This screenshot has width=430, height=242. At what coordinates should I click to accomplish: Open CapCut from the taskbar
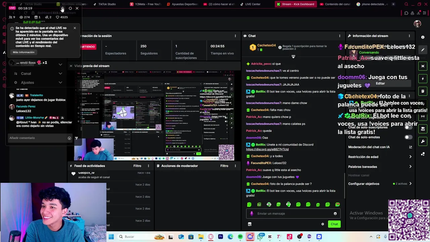coord(270,237)
